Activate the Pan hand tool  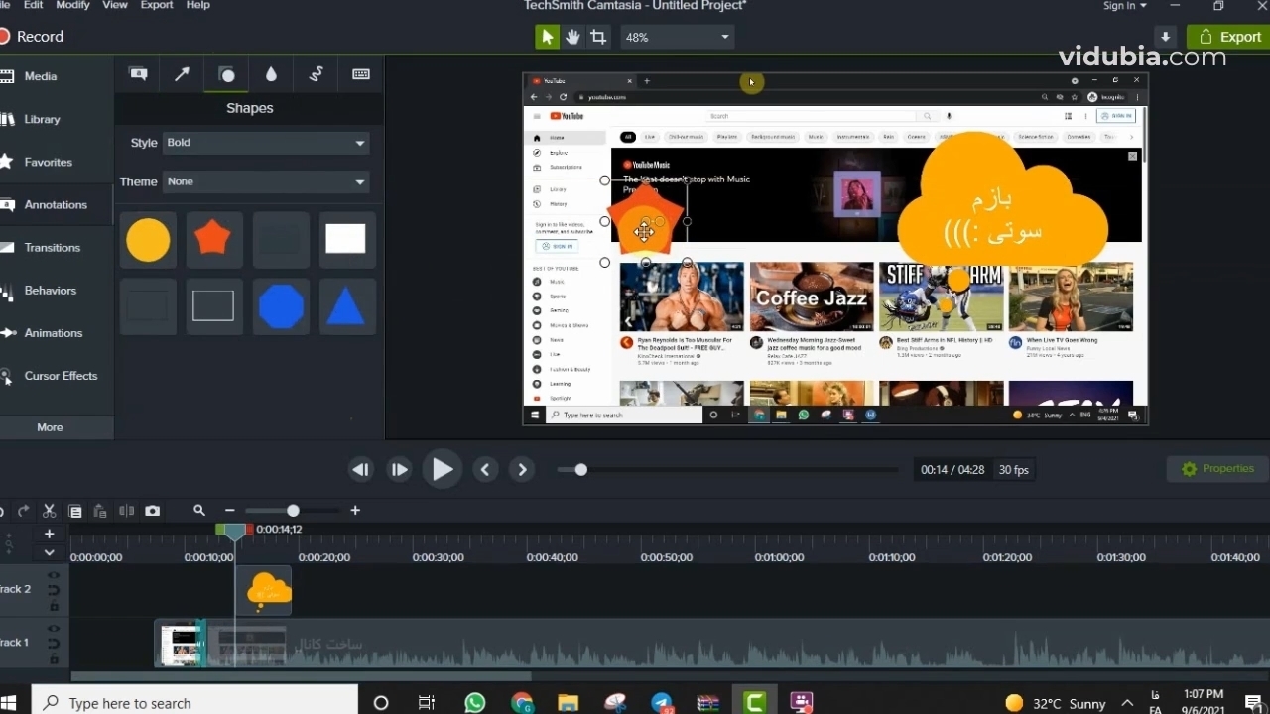(572, 37)
